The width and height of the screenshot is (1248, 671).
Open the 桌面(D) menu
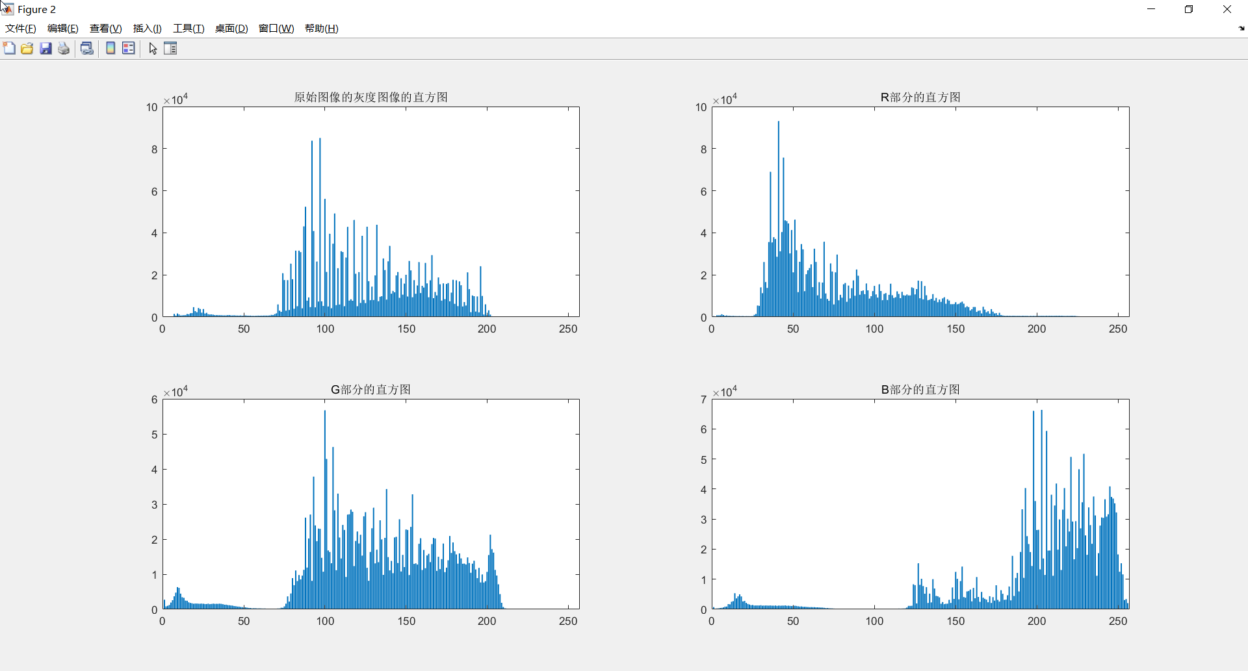(x=231, y=28)
